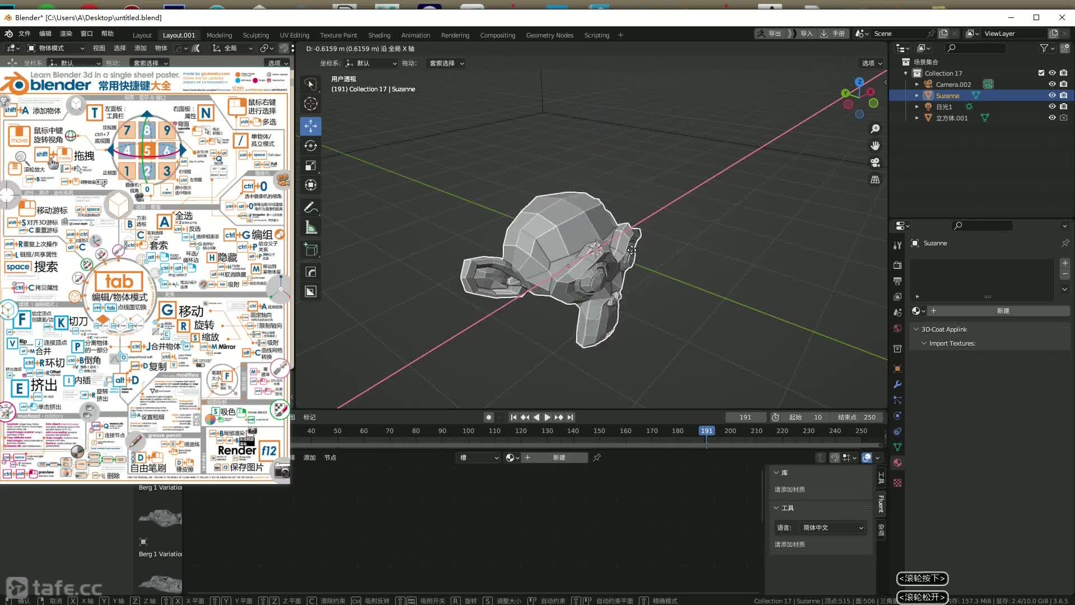The image size is (1075, 605).
Task: Open the Modifier properties tab (blue wrench)
Action: pos(898,384)
